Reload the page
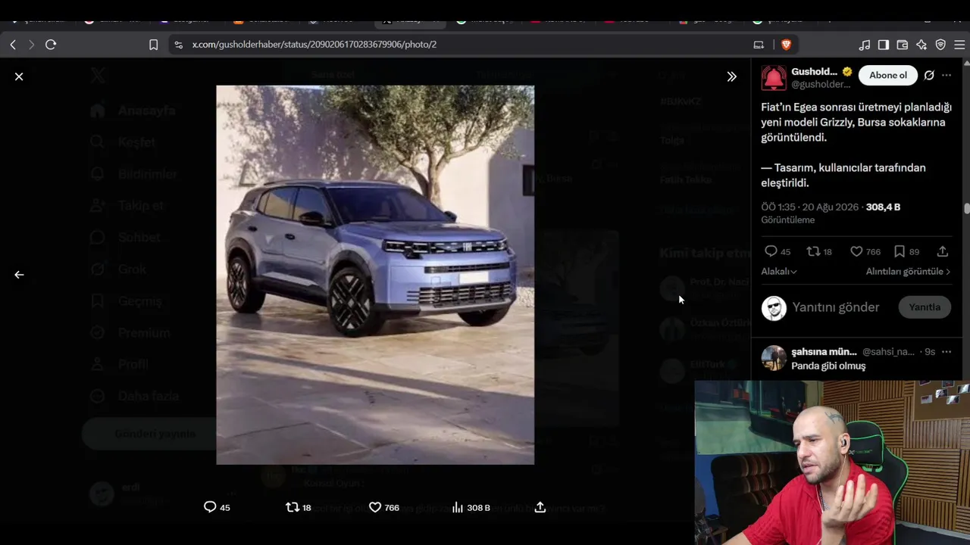 pyautogui.click(x=51, y=45)
